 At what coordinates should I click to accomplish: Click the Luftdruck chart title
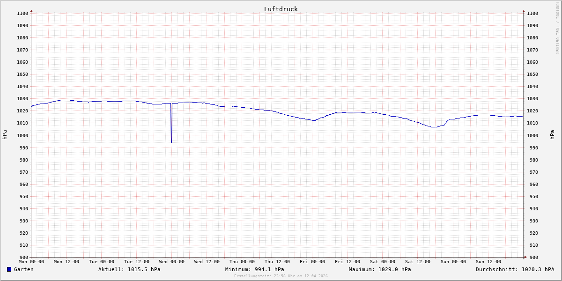[x=281, y=9]
